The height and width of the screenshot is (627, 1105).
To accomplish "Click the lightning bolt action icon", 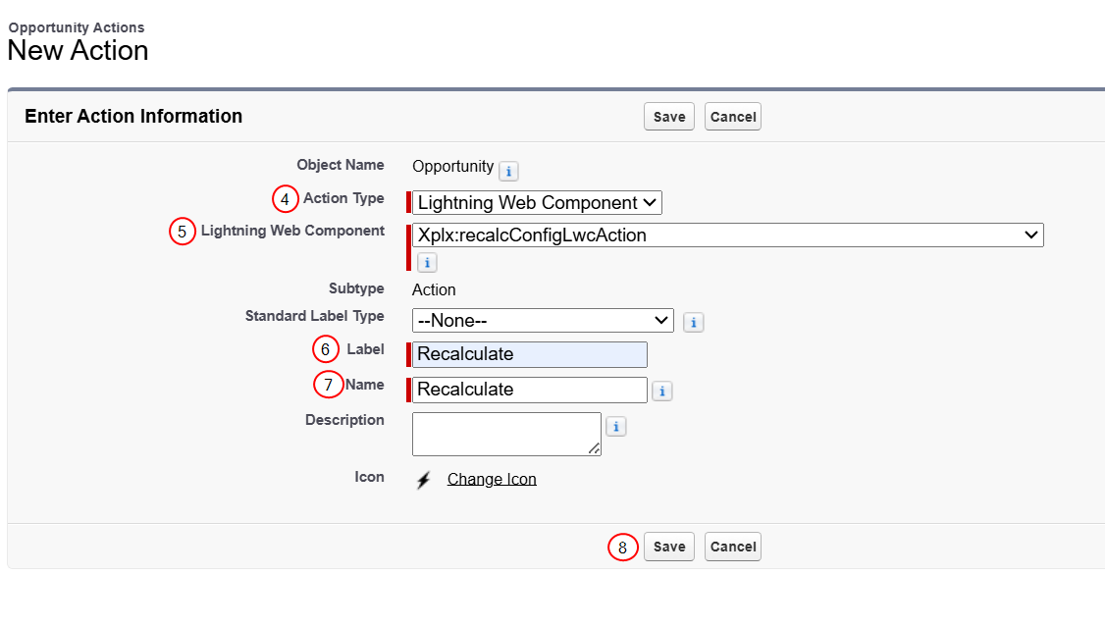I will (x=424, y=481).
